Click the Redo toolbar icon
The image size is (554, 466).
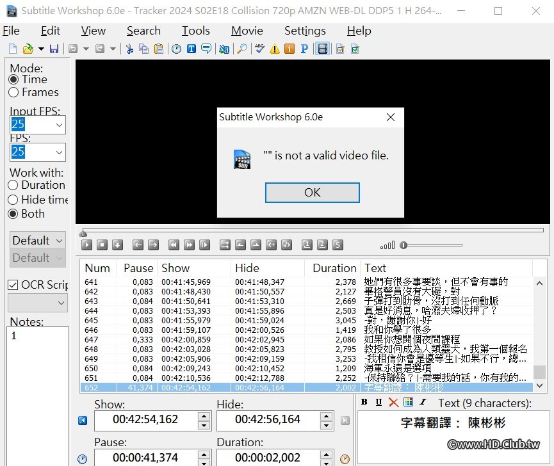(100, 49)
